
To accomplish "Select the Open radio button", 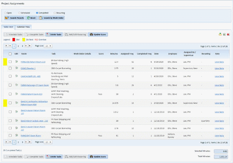I will (5, 13).
